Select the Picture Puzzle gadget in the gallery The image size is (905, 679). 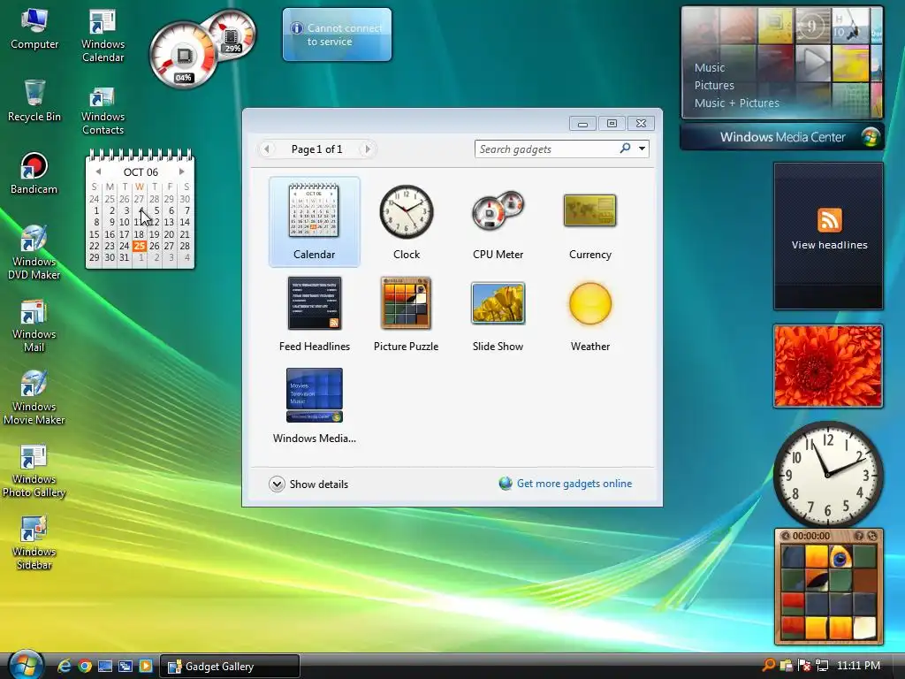click(x=406, y=314)
